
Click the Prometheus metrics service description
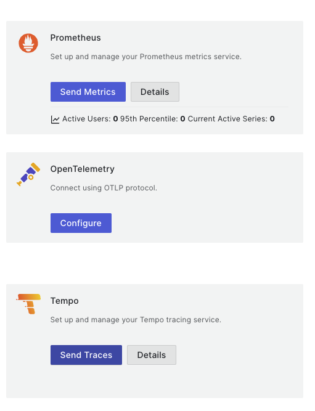[x=146, y=57]
